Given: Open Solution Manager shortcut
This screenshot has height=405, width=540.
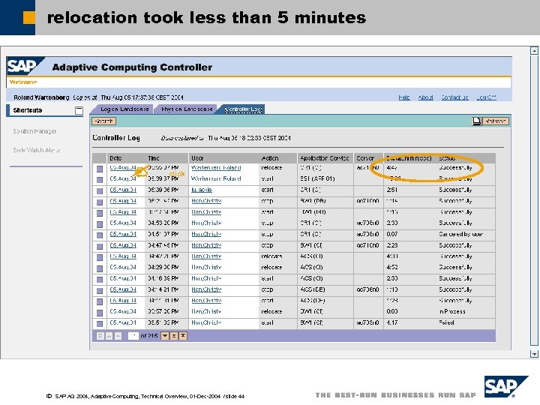Looking at the screenshot, I should click(34, 131).
